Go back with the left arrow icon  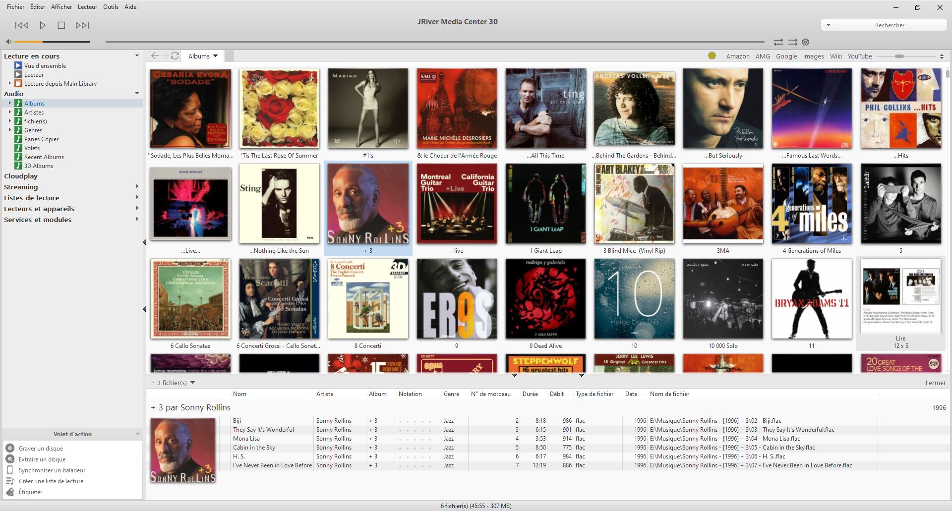coord(155,56)
